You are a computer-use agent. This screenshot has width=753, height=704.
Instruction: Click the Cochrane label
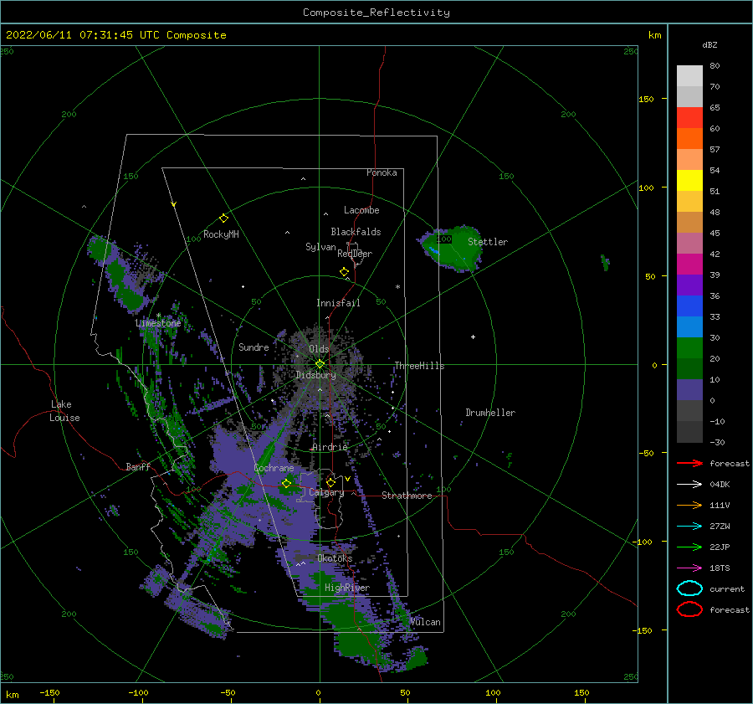[274, 468]
